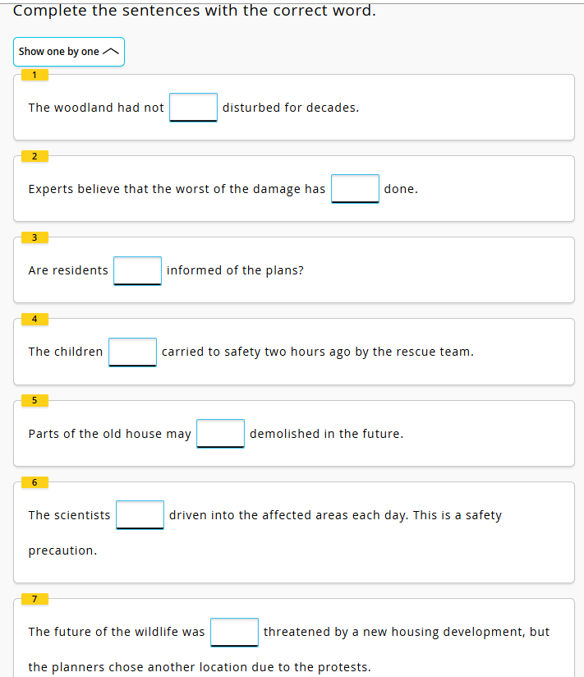Click the yellow number 6 badge

pos(34,481)
